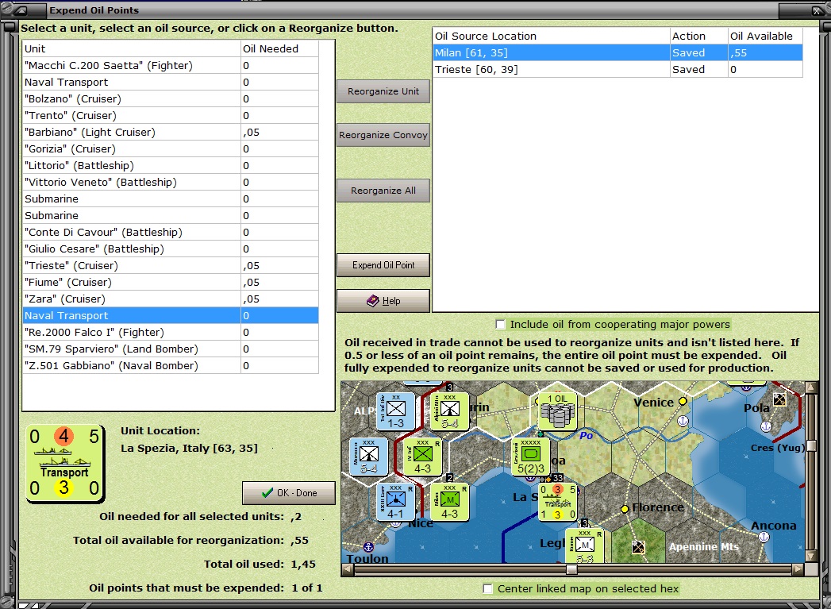Click the Oil Available column header
This screenshot has width=831, height=609.
point(765,36)
